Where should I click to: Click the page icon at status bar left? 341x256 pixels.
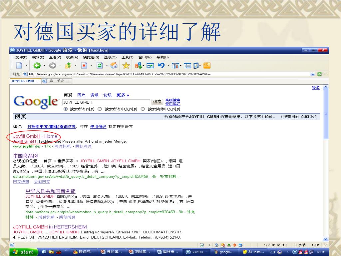click(x=12, y=245)
